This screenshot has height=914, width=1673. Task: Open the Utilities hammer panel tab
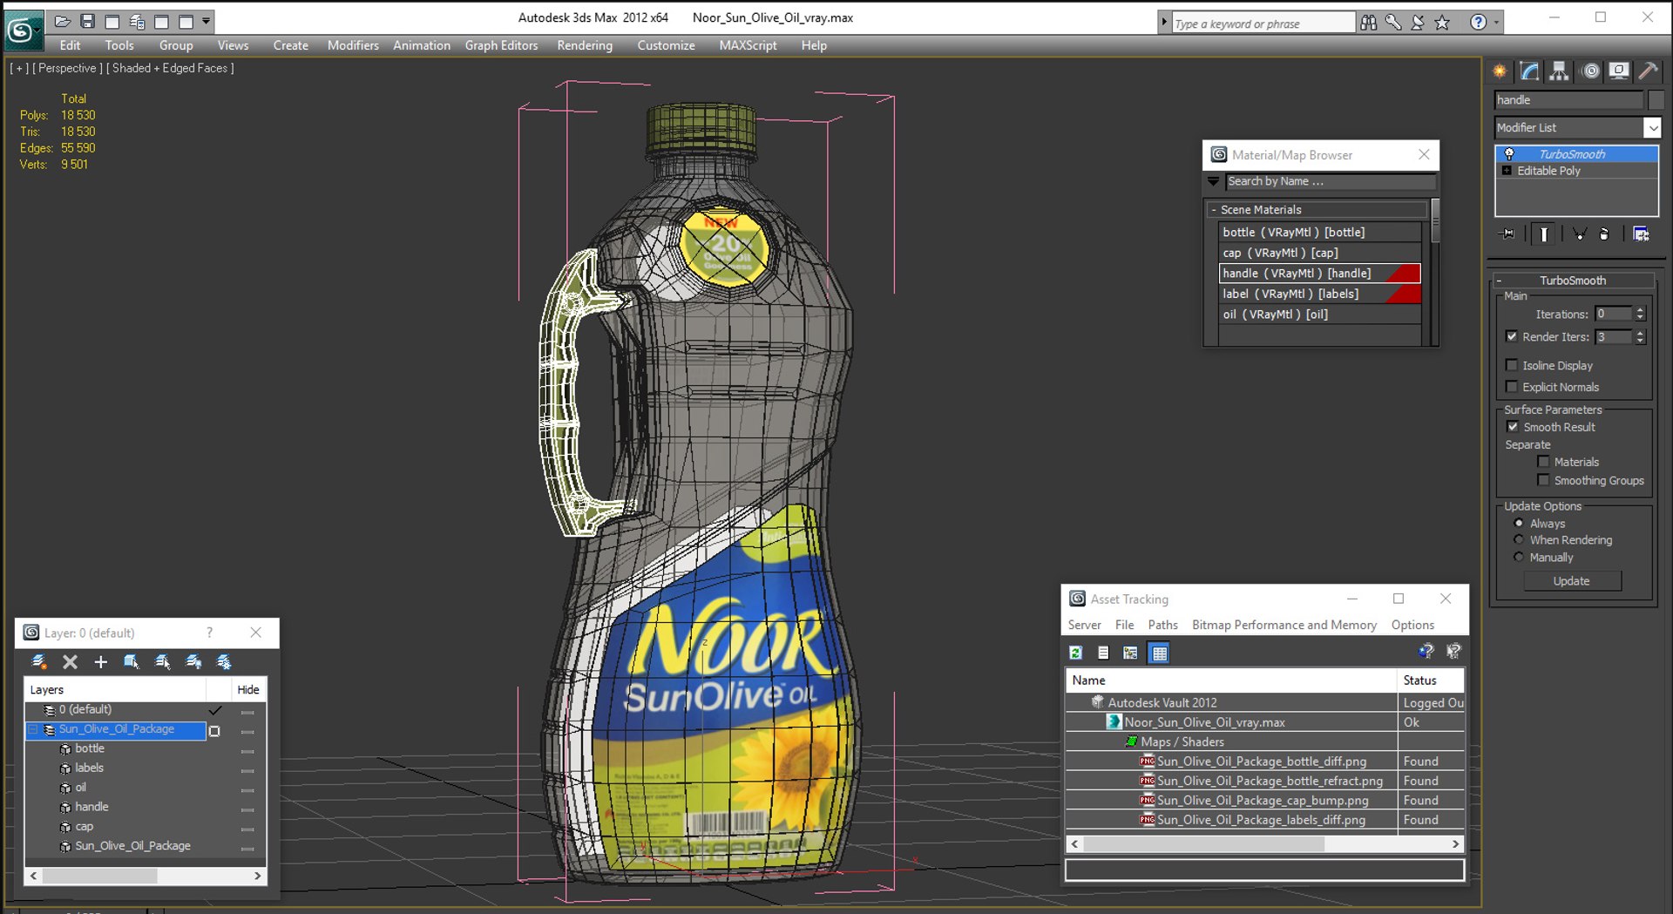pos(1648,71)
